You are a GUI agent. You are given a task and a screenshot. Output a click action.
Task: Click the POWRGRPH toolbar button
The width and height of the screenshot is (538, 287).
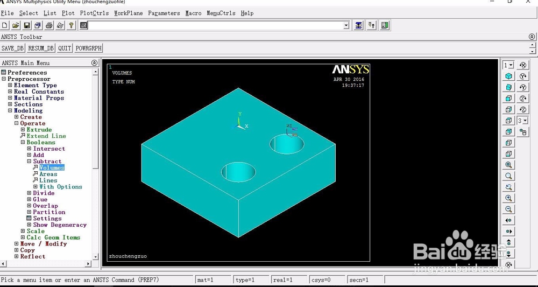click(x=89, y=48)
